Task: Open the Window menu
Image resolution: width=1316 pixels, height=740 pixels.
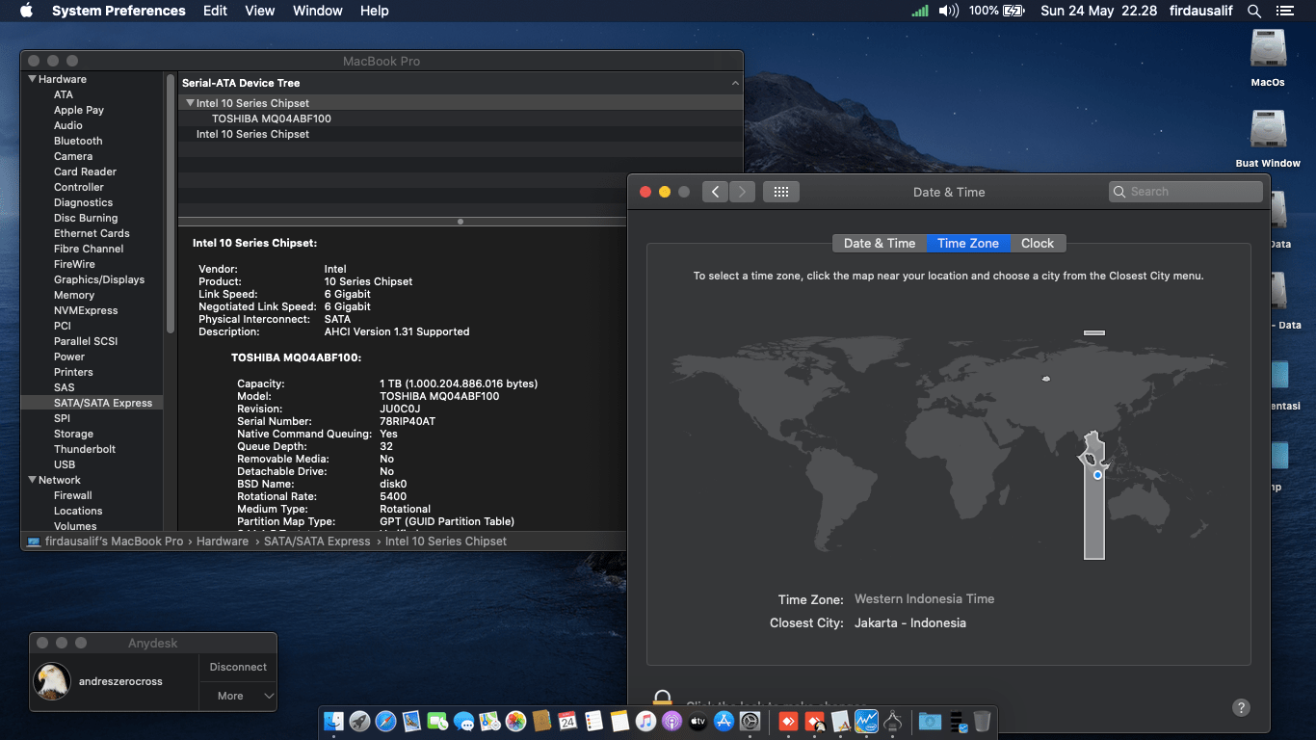Action: click(x=317, y=11)
